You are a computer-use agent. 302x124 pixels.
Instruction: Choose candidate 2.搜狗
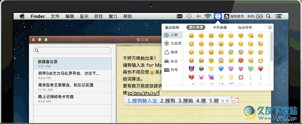click(168, 101)
